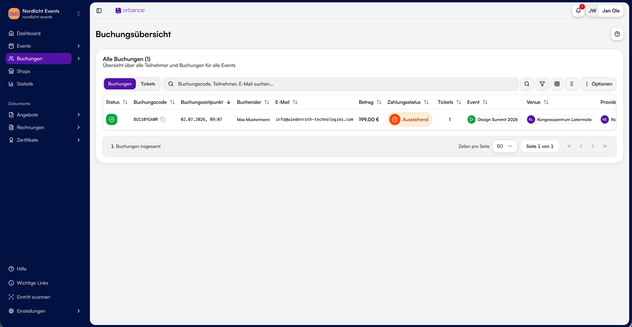Go to previous page arrow

[581, 146]
